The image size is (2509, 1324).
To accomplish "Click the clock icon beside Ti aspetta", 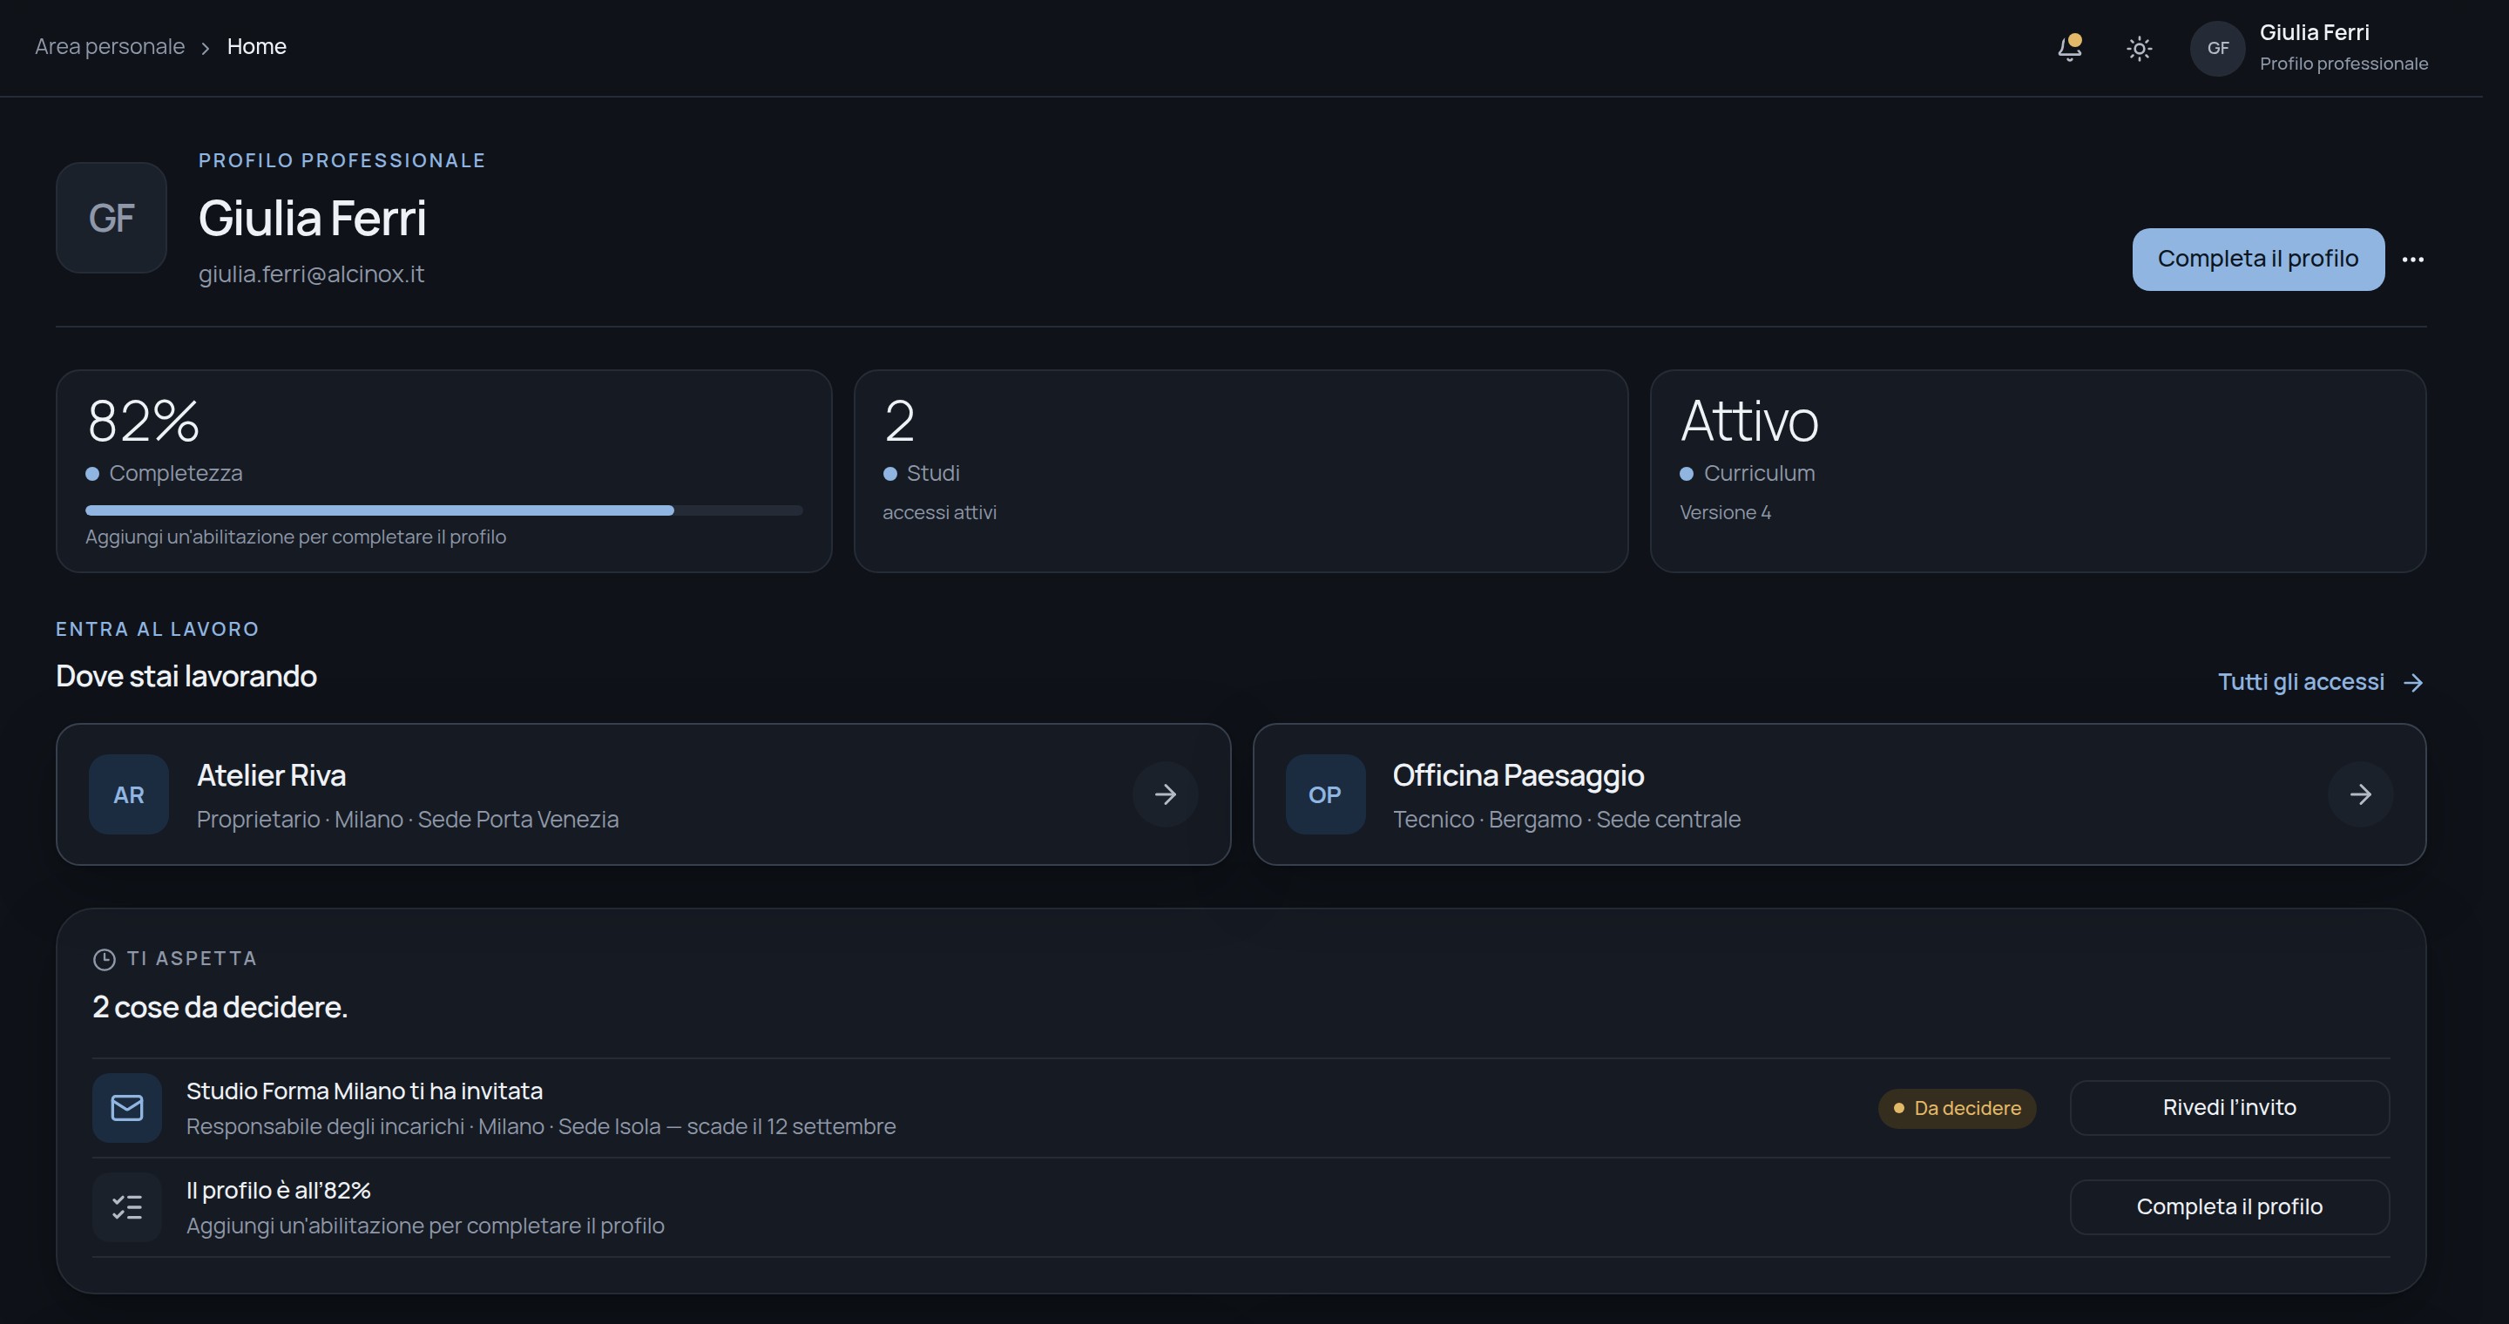I will 105,959.
